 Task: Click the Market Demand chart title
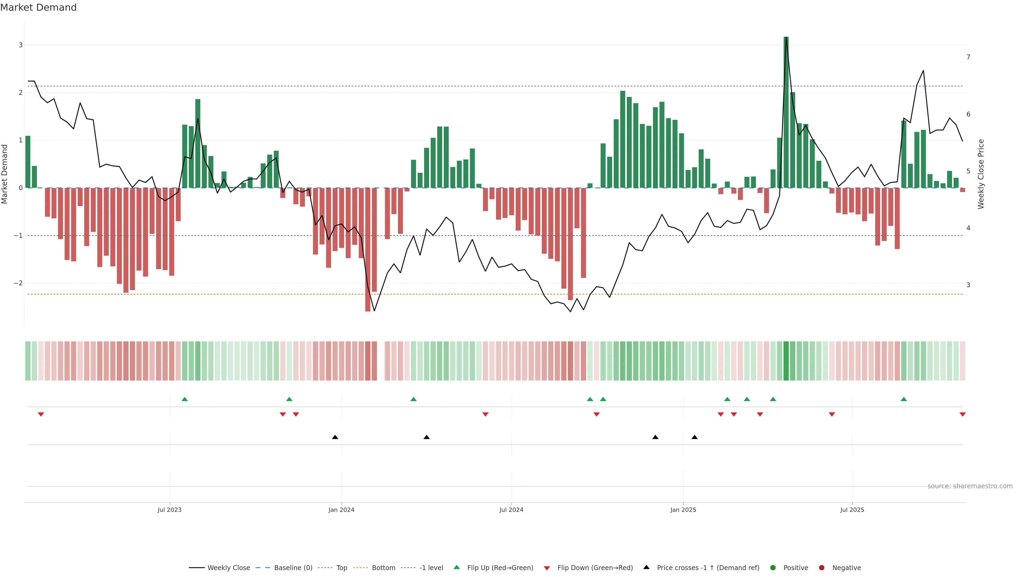(38, 7)
